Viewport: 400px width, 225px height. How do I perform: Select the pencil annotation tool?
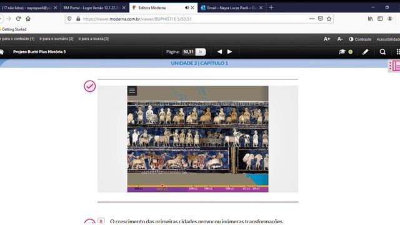pos(365,52)
